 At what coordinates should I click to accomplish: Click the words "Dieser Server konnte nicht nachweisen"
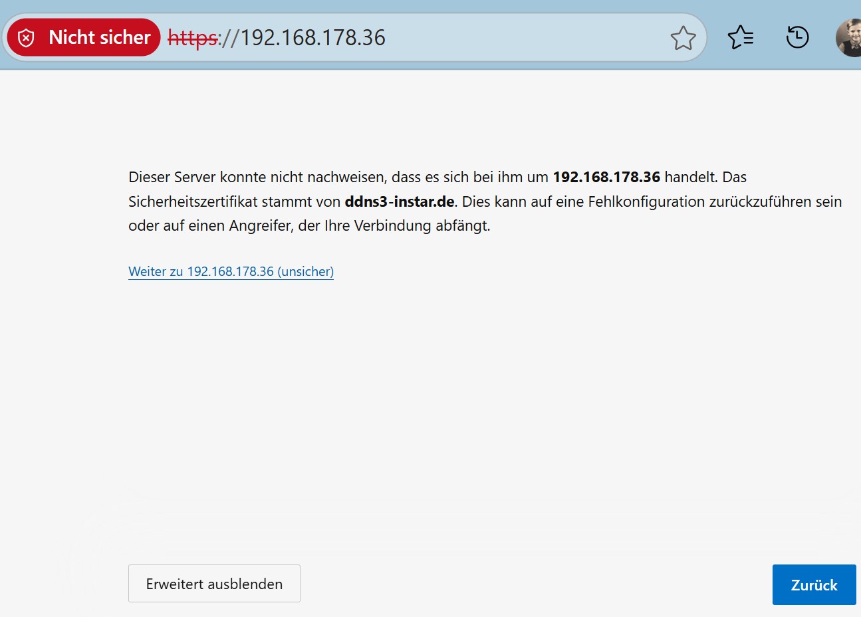pos(257,178)
